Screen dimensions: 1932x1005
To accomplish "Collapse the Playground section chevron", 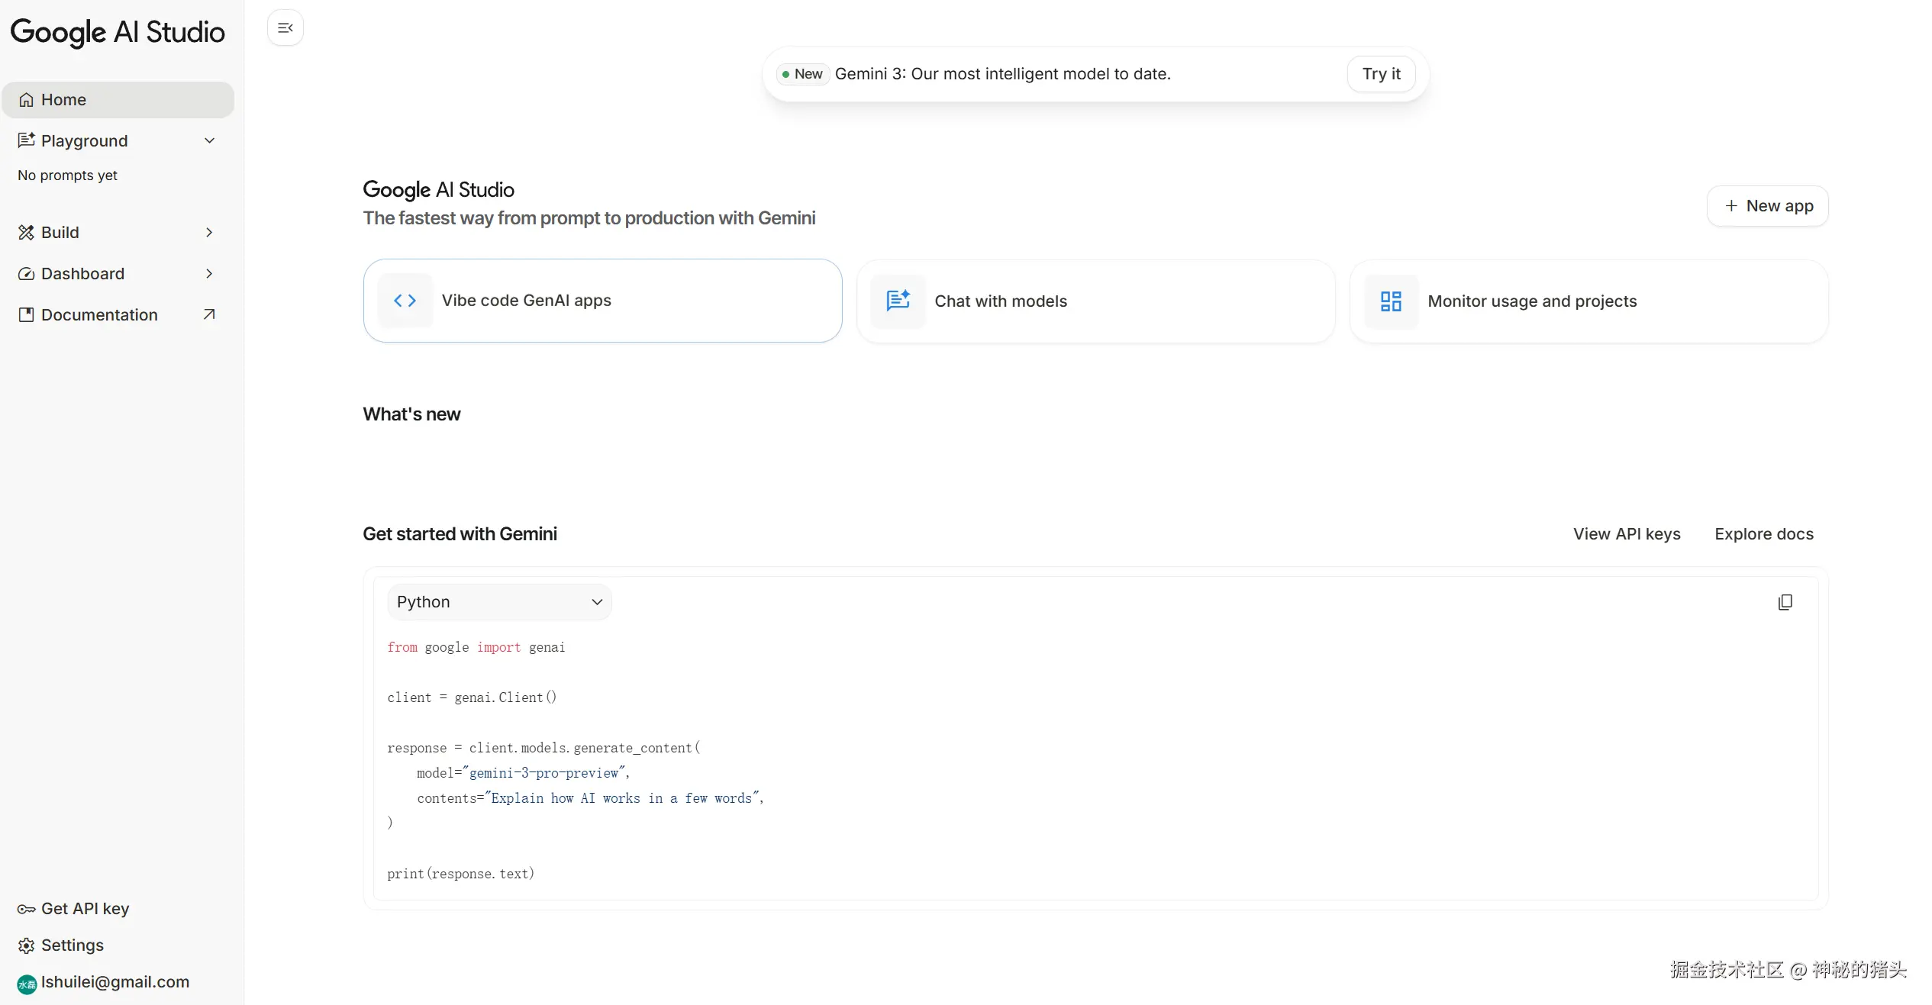I will click(209, 140).
